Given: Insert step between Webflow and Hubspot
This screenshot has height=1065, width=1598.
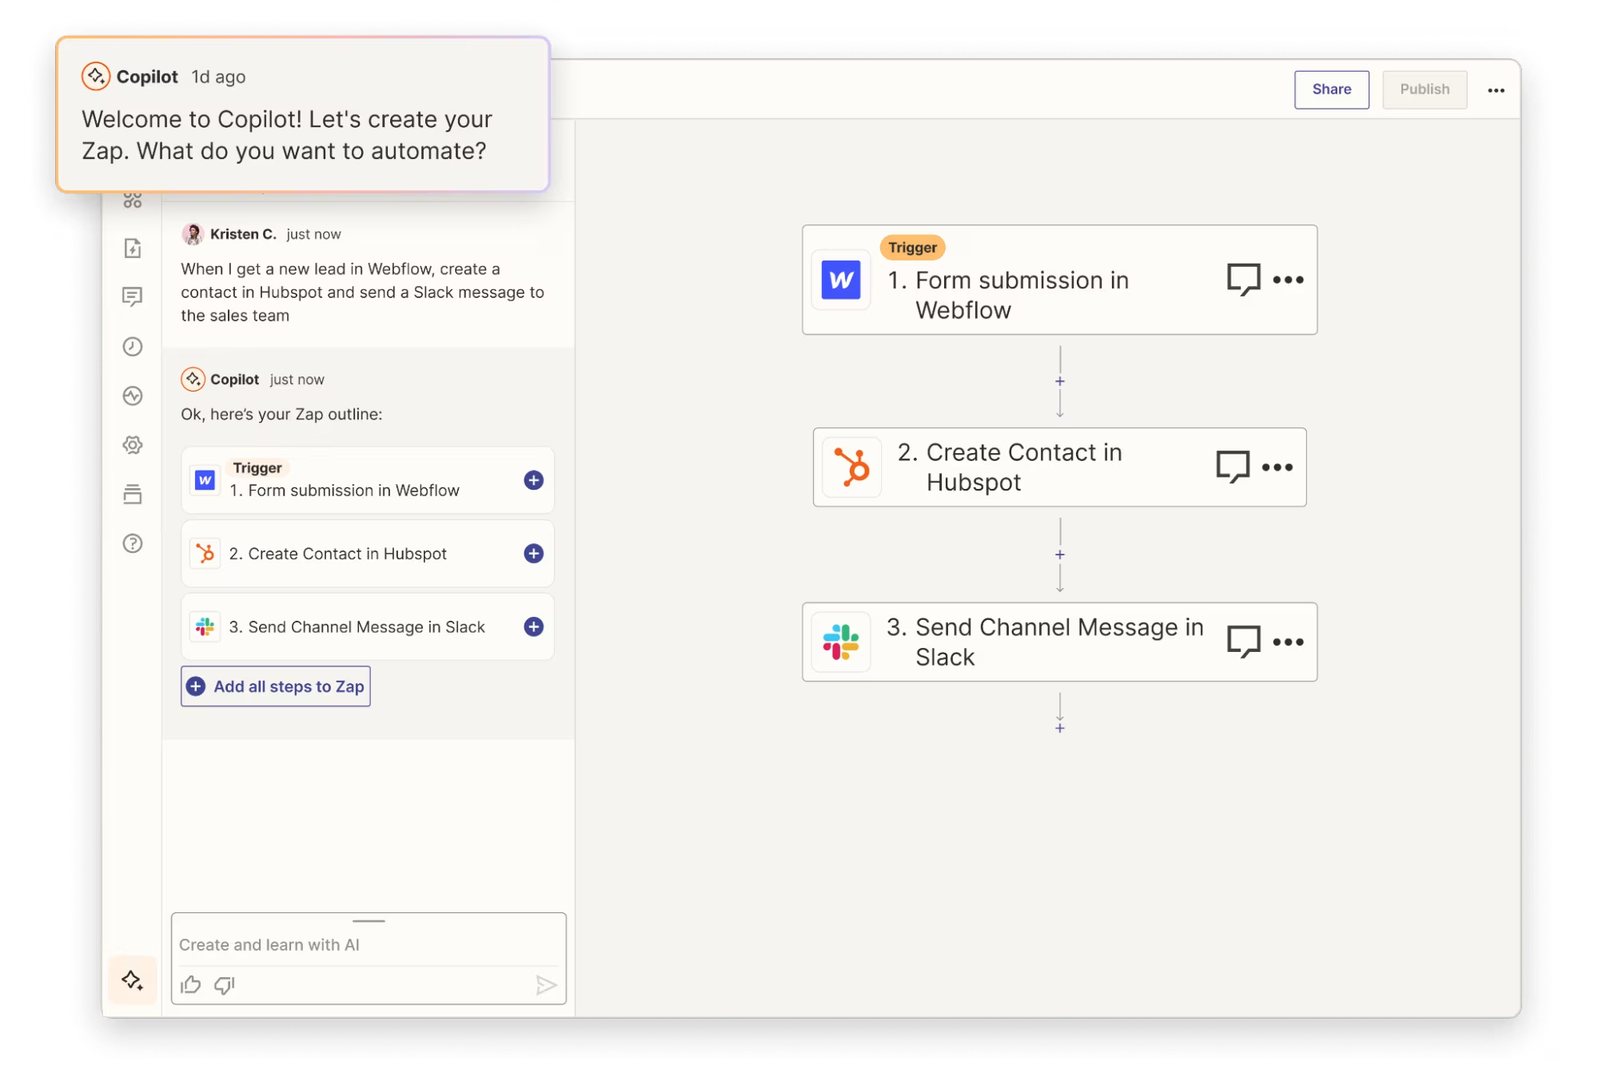Looking at the screenshot, I should click(x=1060, y=382).
